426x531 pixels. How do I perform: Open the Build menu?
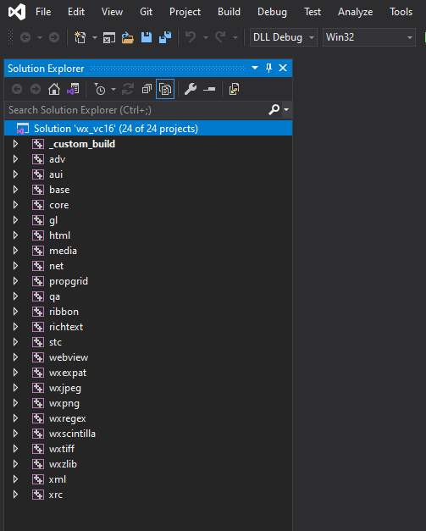(x=229, y=12)
